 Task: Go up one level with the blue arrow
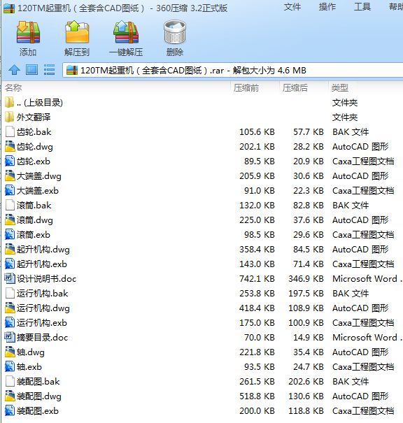[14, 70]
